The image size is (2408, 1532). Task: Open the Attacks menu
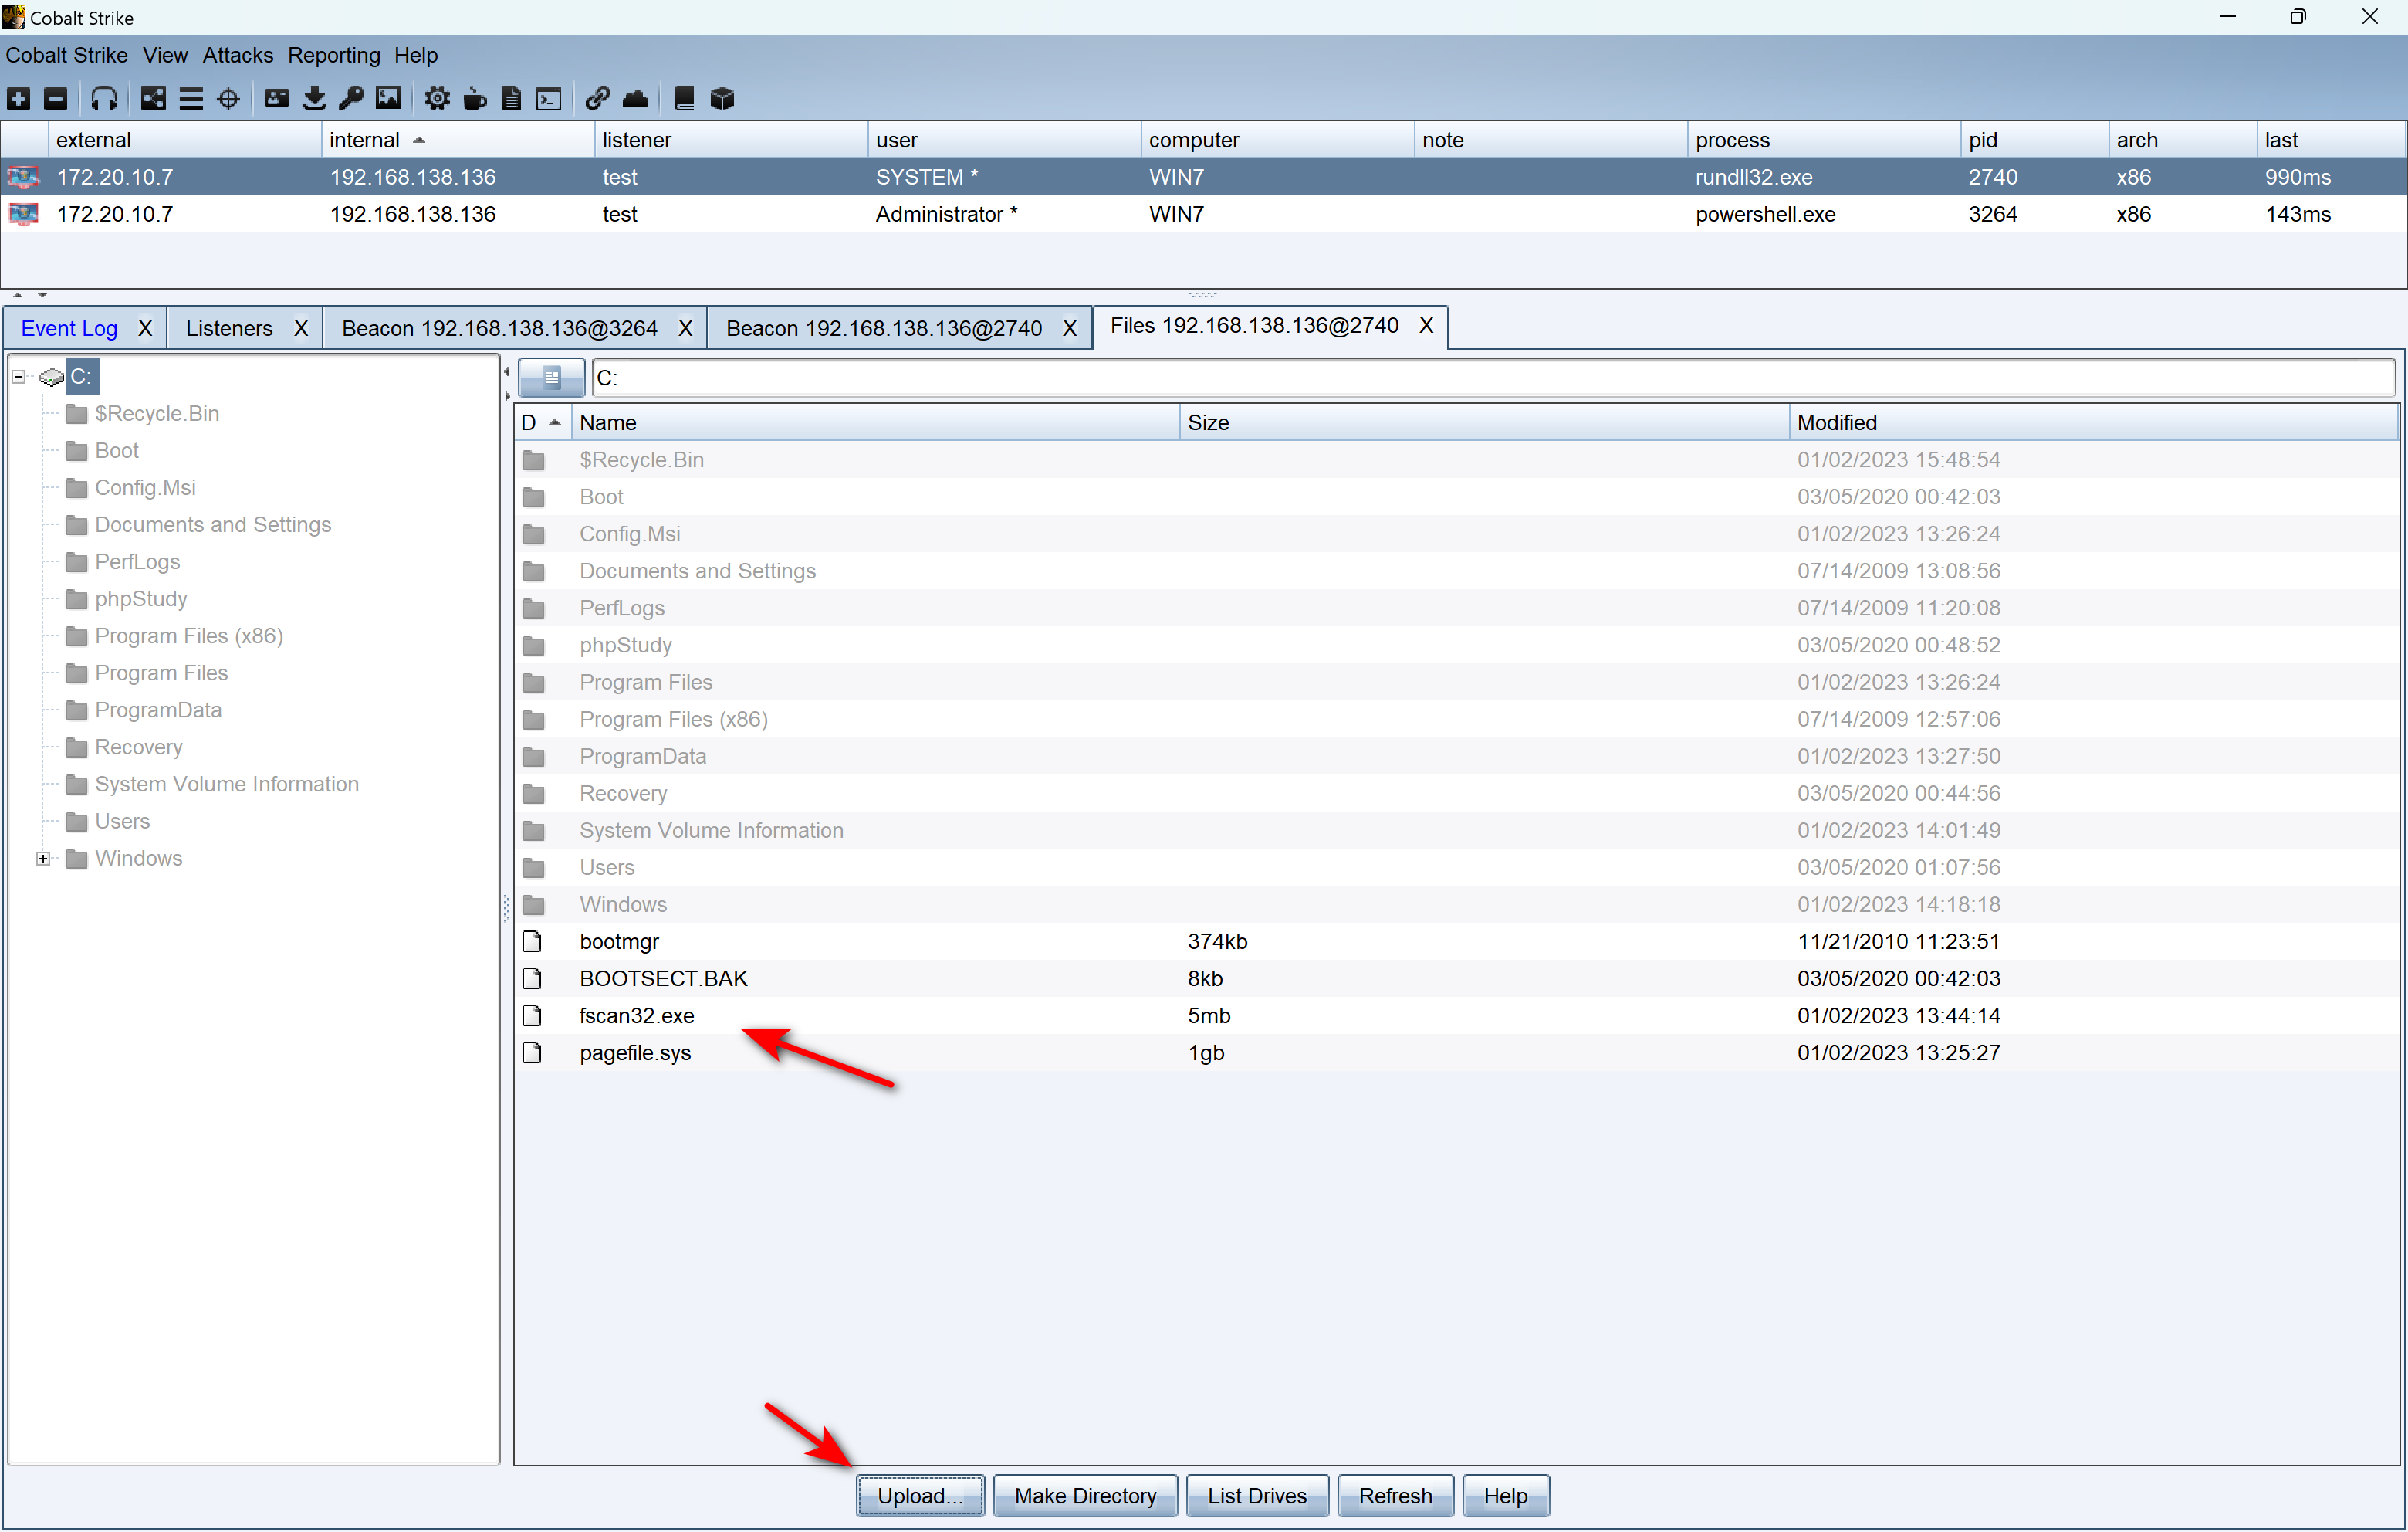pos(237,55)
